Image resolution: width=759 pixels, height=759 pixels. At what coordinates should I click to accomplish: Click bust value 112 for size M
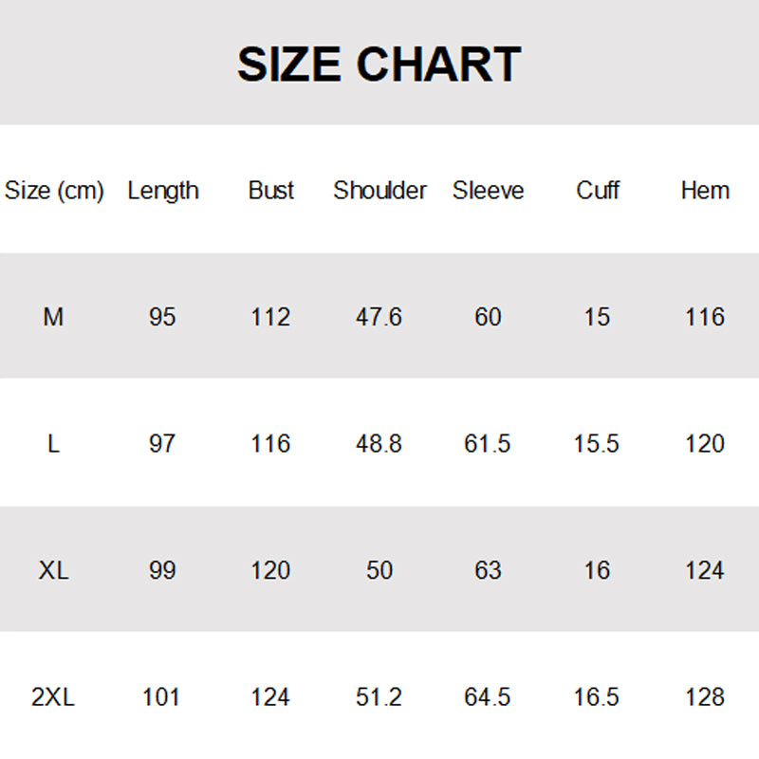click(x=270, y=317)
